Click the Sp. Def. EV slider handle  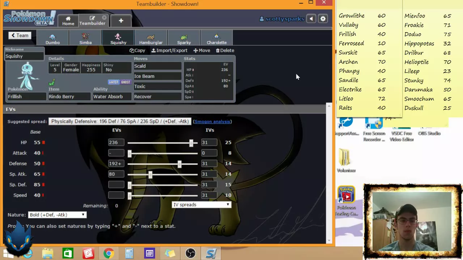(x=129, y=185)
